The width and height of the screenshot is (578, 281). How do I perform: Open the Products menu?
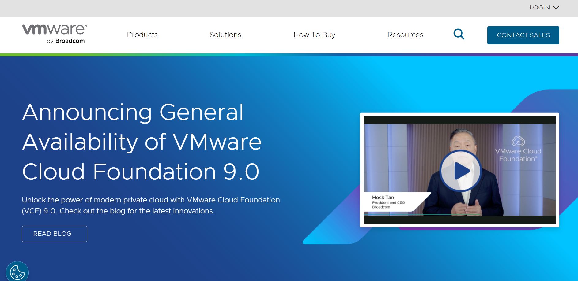coord(142,35)
